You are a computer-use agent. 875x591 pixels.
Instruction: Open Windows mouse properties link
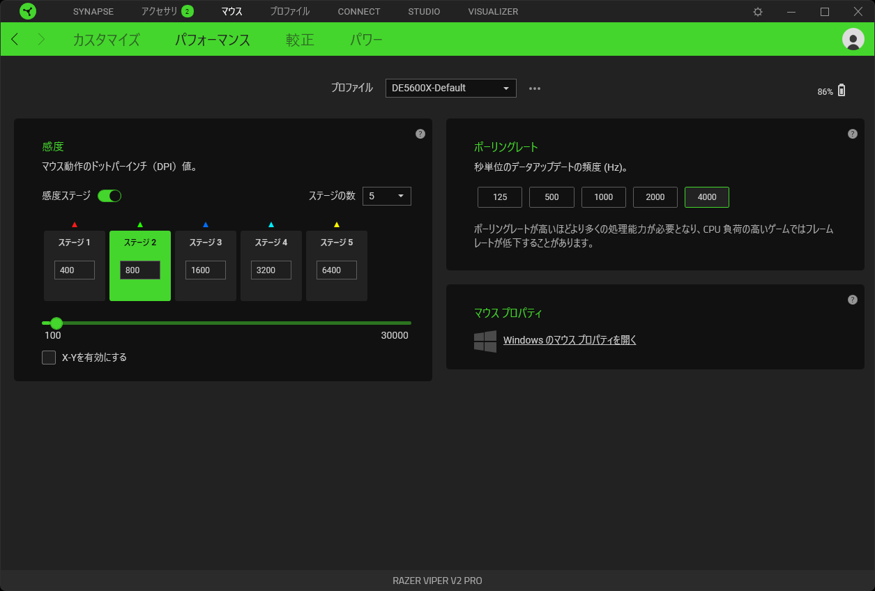pyautogui.click(x=570, y=340)
